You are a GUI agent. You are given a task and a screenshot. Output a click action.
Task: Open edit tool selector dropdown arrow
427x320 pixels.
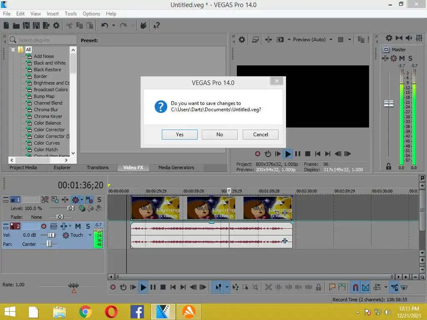226,287
